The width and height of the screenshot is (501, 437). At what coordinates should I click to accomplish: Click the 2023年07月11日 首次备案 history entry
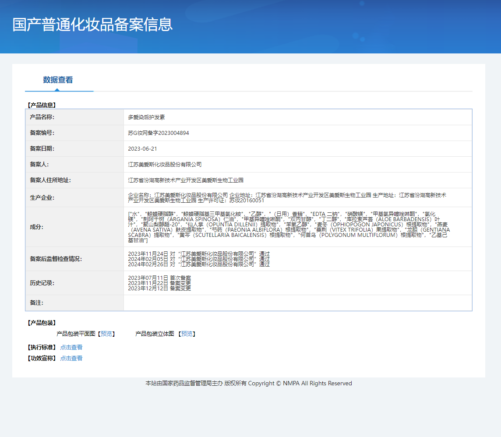159,278
